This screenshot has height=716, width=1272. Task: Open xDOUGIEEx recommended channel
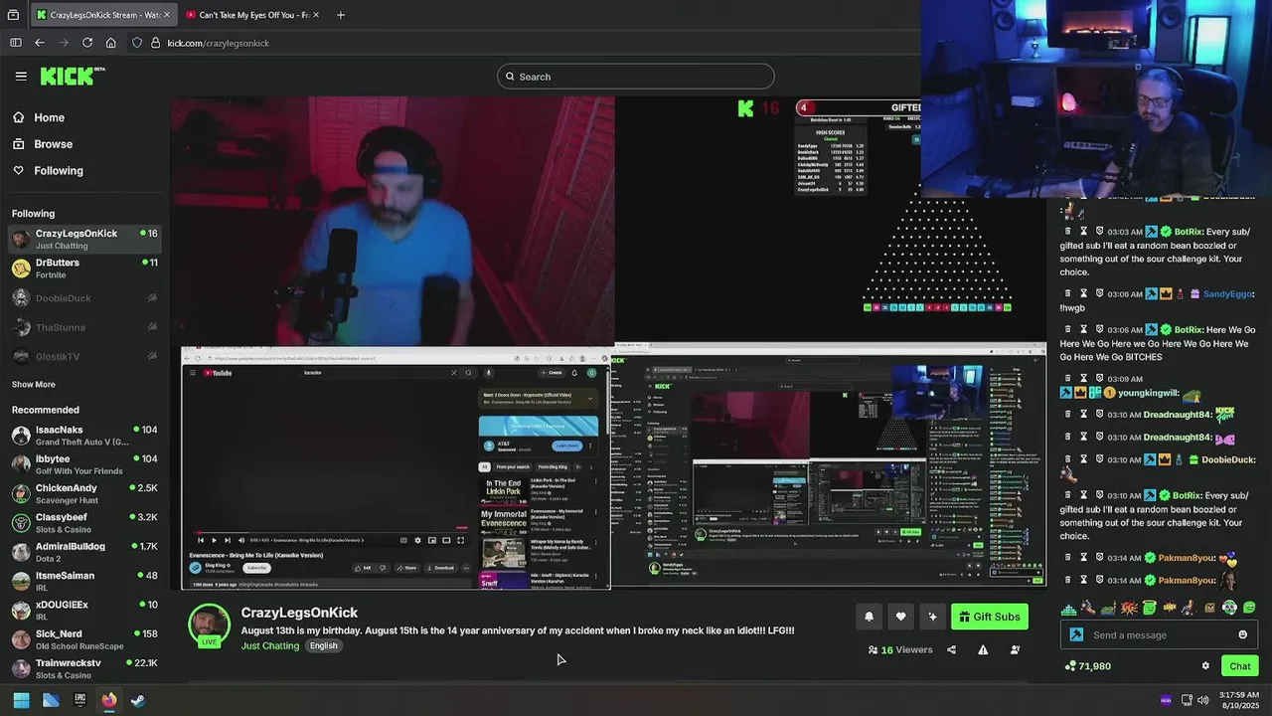click(84, 610)
